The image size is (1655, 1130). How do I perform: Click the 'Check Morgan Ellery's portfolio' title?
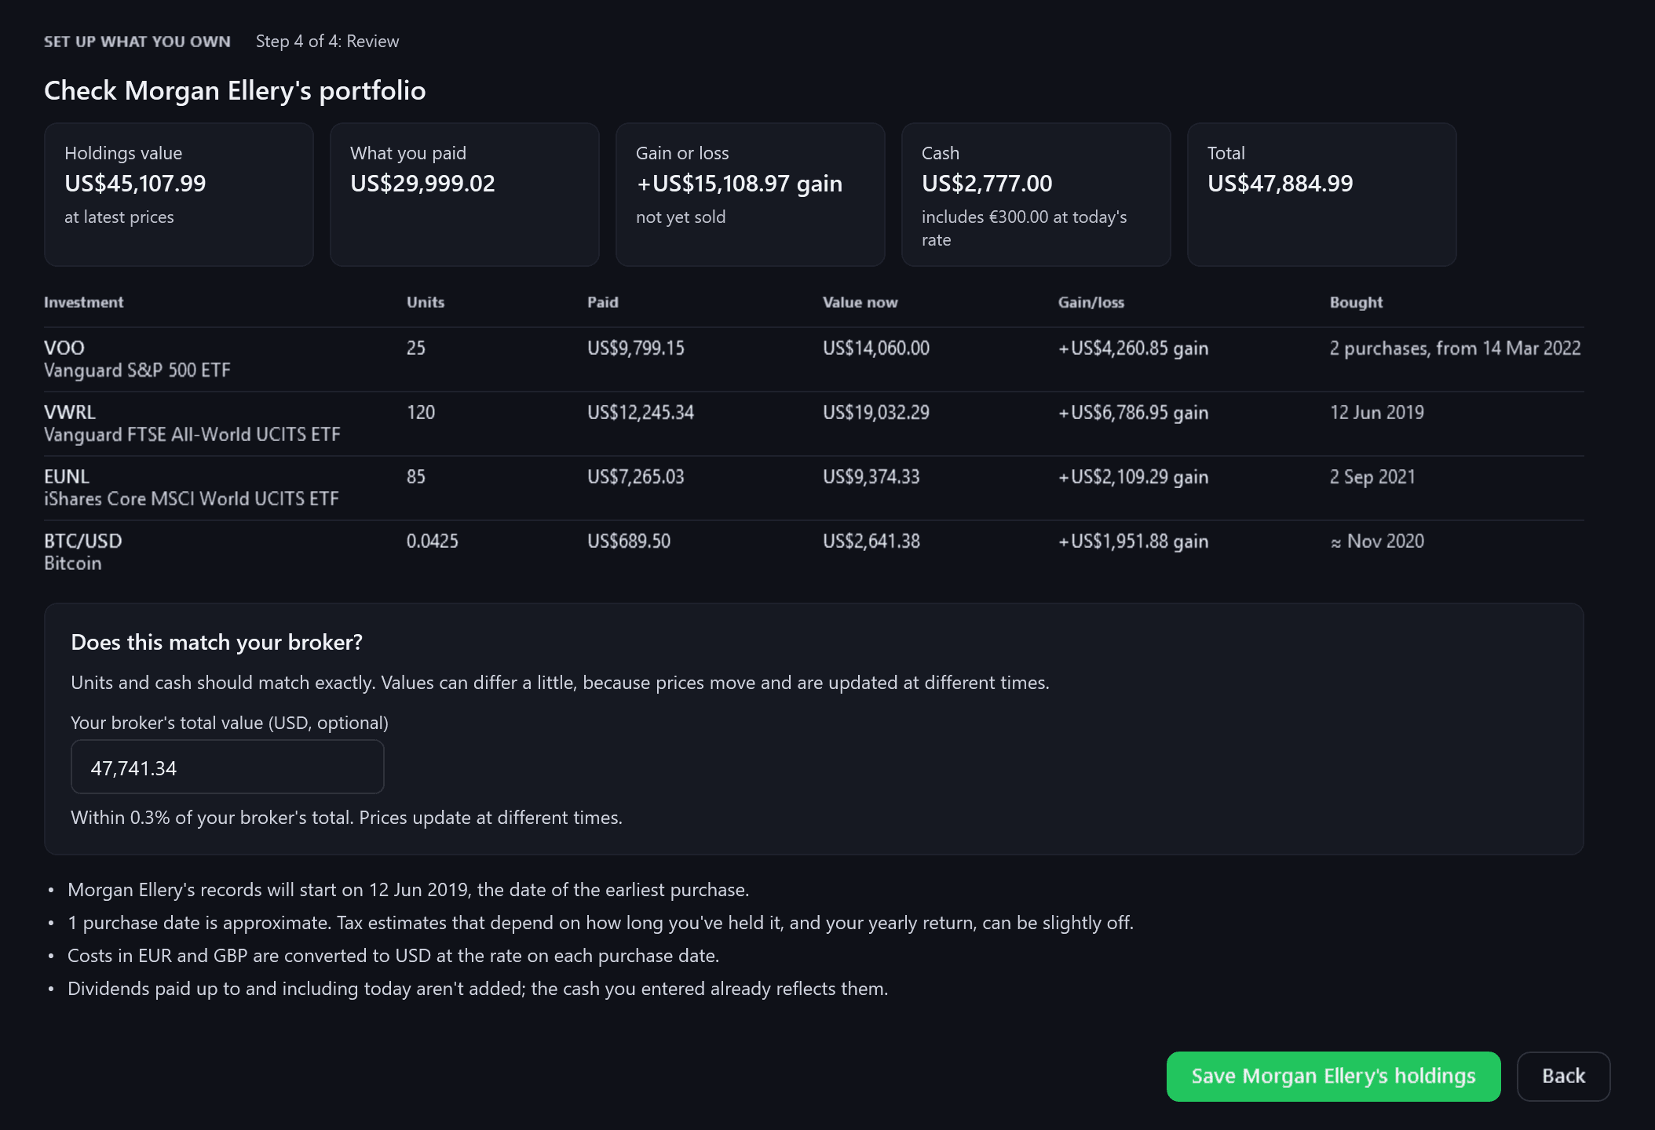click(x=235, y=90)
